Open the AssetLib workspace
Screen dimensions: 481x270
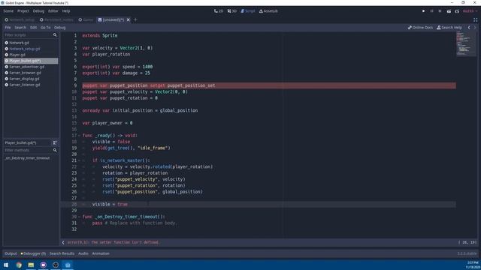coord(268,11)
